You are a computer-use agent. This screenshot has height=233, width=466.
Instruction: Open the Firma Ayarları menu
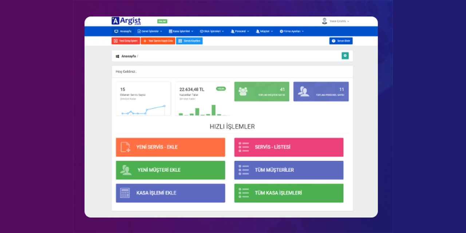292,31
